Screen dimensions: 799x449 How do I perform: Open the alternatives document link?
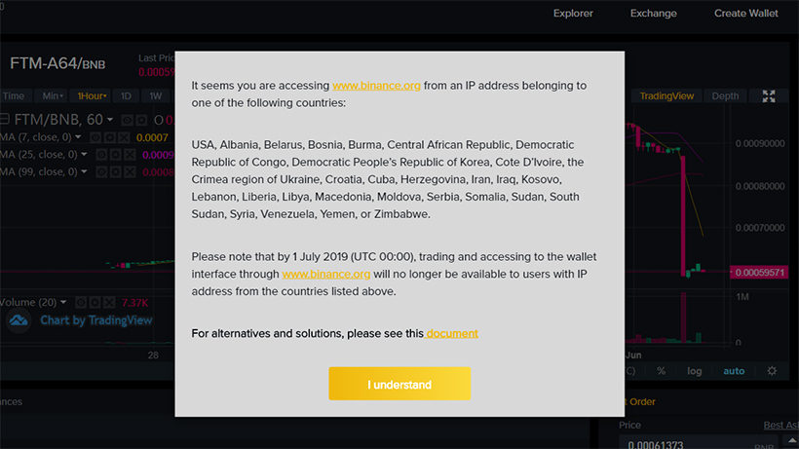pyautogui.click(x=452, y=334)
